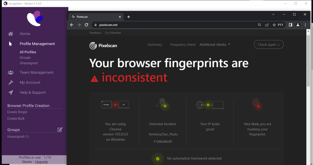Click Create Single profile link
Image resolution: width=313 pixels, height=165 pixels.
(x=17, y=112)
